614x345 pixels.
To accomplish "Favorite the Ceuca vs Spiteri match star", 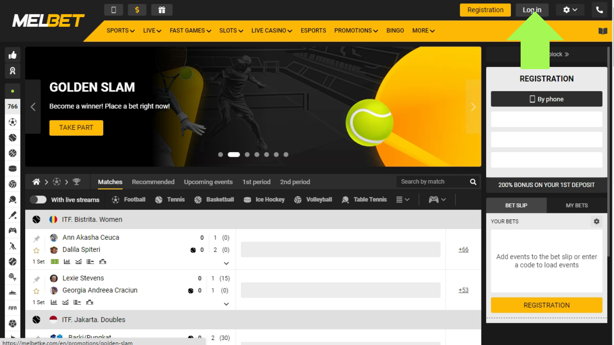I will coord(36,250).
